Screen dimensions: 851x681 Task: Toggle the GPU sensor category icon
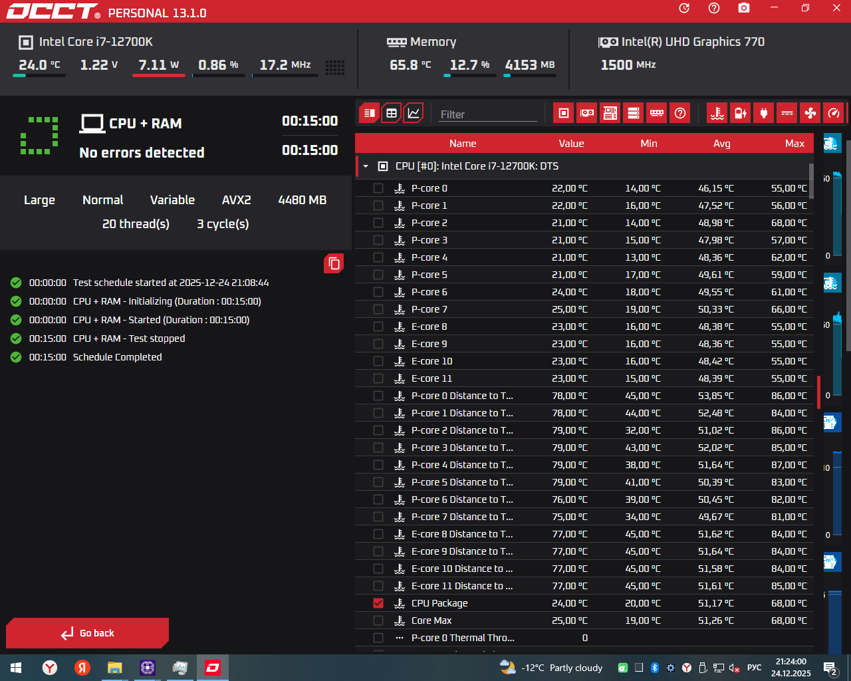587,113
